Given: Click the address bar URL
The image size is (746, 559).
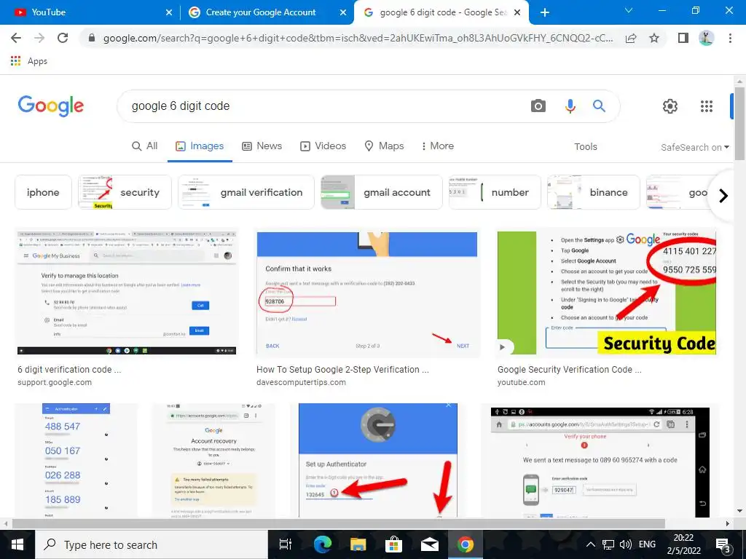Looking at the screenshot, I should pos(358,38).
